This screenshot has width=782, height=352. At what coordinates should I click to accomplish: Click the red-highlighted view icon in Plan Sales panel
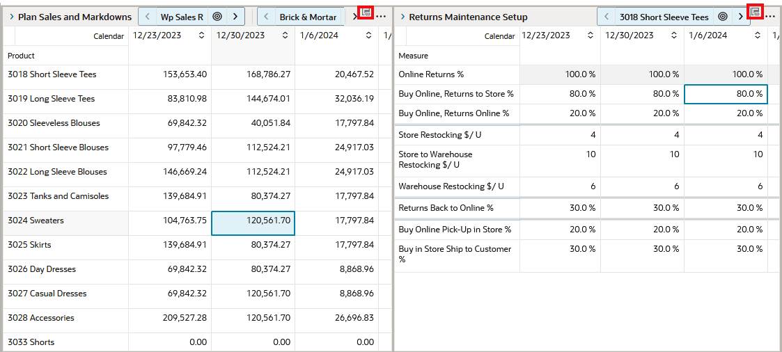coord(366,12)
